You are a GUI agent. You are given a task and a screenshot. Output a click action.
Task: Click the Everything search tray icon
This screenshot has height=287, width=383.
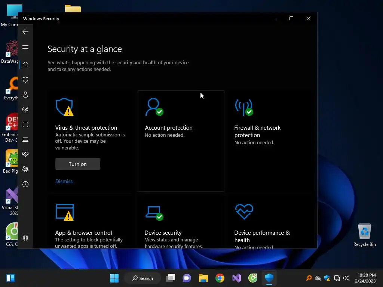coord(309,278)
